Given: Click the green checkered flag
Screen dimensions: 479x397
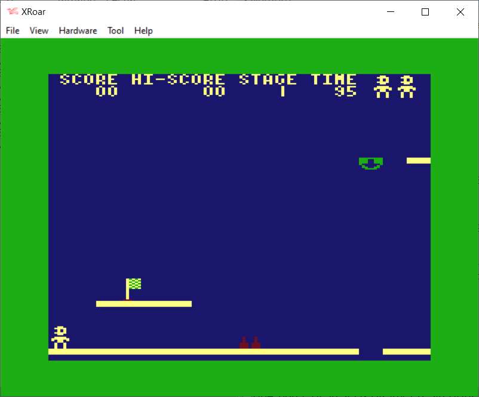Looking at the screenshot, I should pyautogui.click(x=134, y=284).
